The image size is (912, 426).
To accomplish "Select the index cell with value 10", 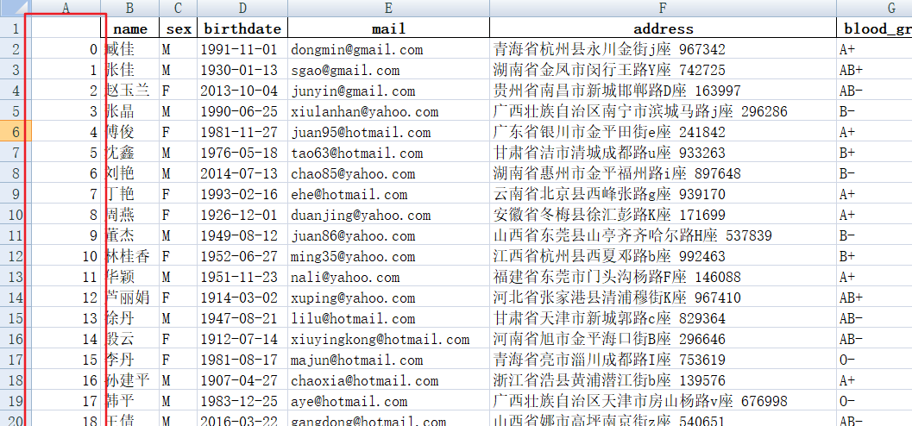I will [x=66, y=256].
